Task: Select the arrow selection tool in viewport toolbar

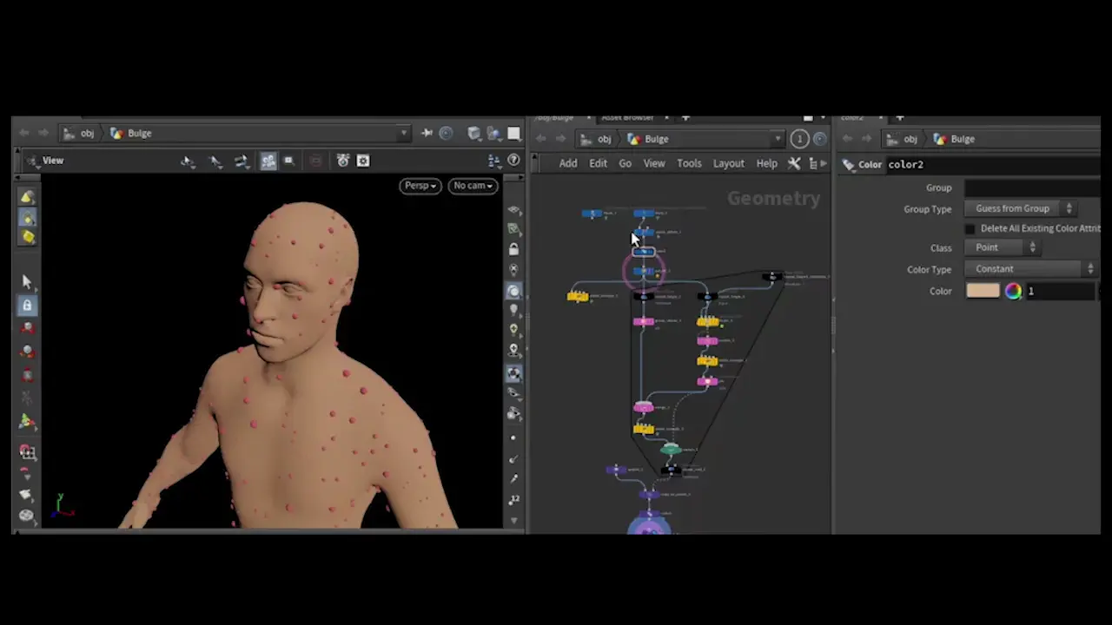Action: (x=26, y=280)
